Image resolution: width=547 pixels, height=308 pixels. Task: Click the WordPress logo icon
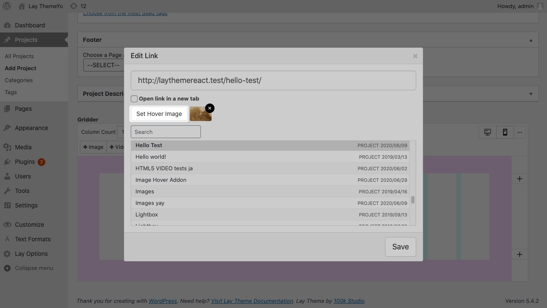pos(7,6)
